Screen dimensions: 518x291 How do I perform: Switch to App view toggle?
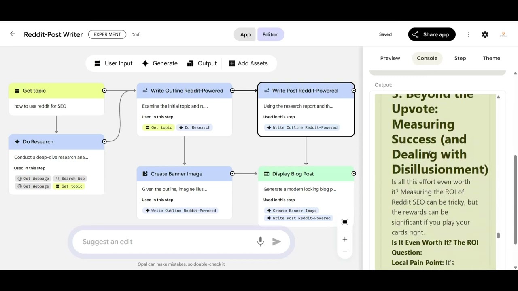click(x=245, y=34)
